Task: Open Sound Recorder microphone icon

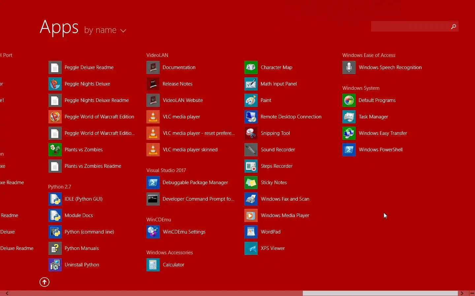Action: pos(251,150)
